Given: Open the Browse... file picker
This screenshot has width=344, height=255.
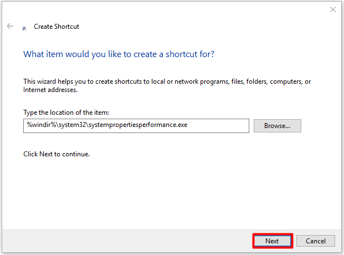Looking at the screenshot, I should click(x=277, y=126).
